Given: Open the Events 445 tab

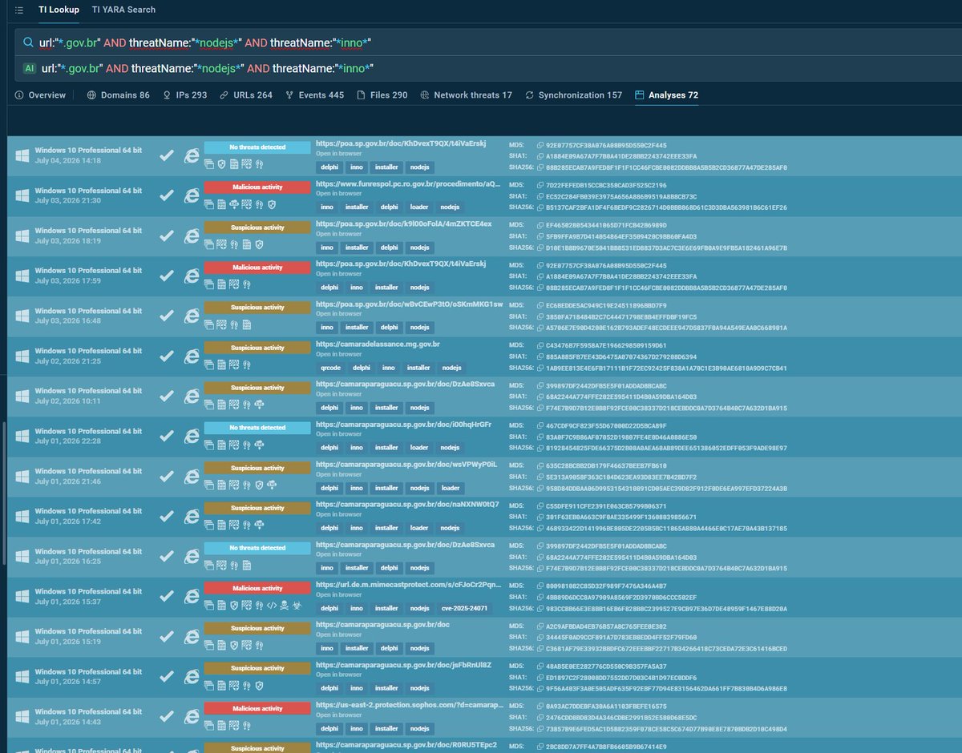Looking at the screenshot, I should point(314,95).
